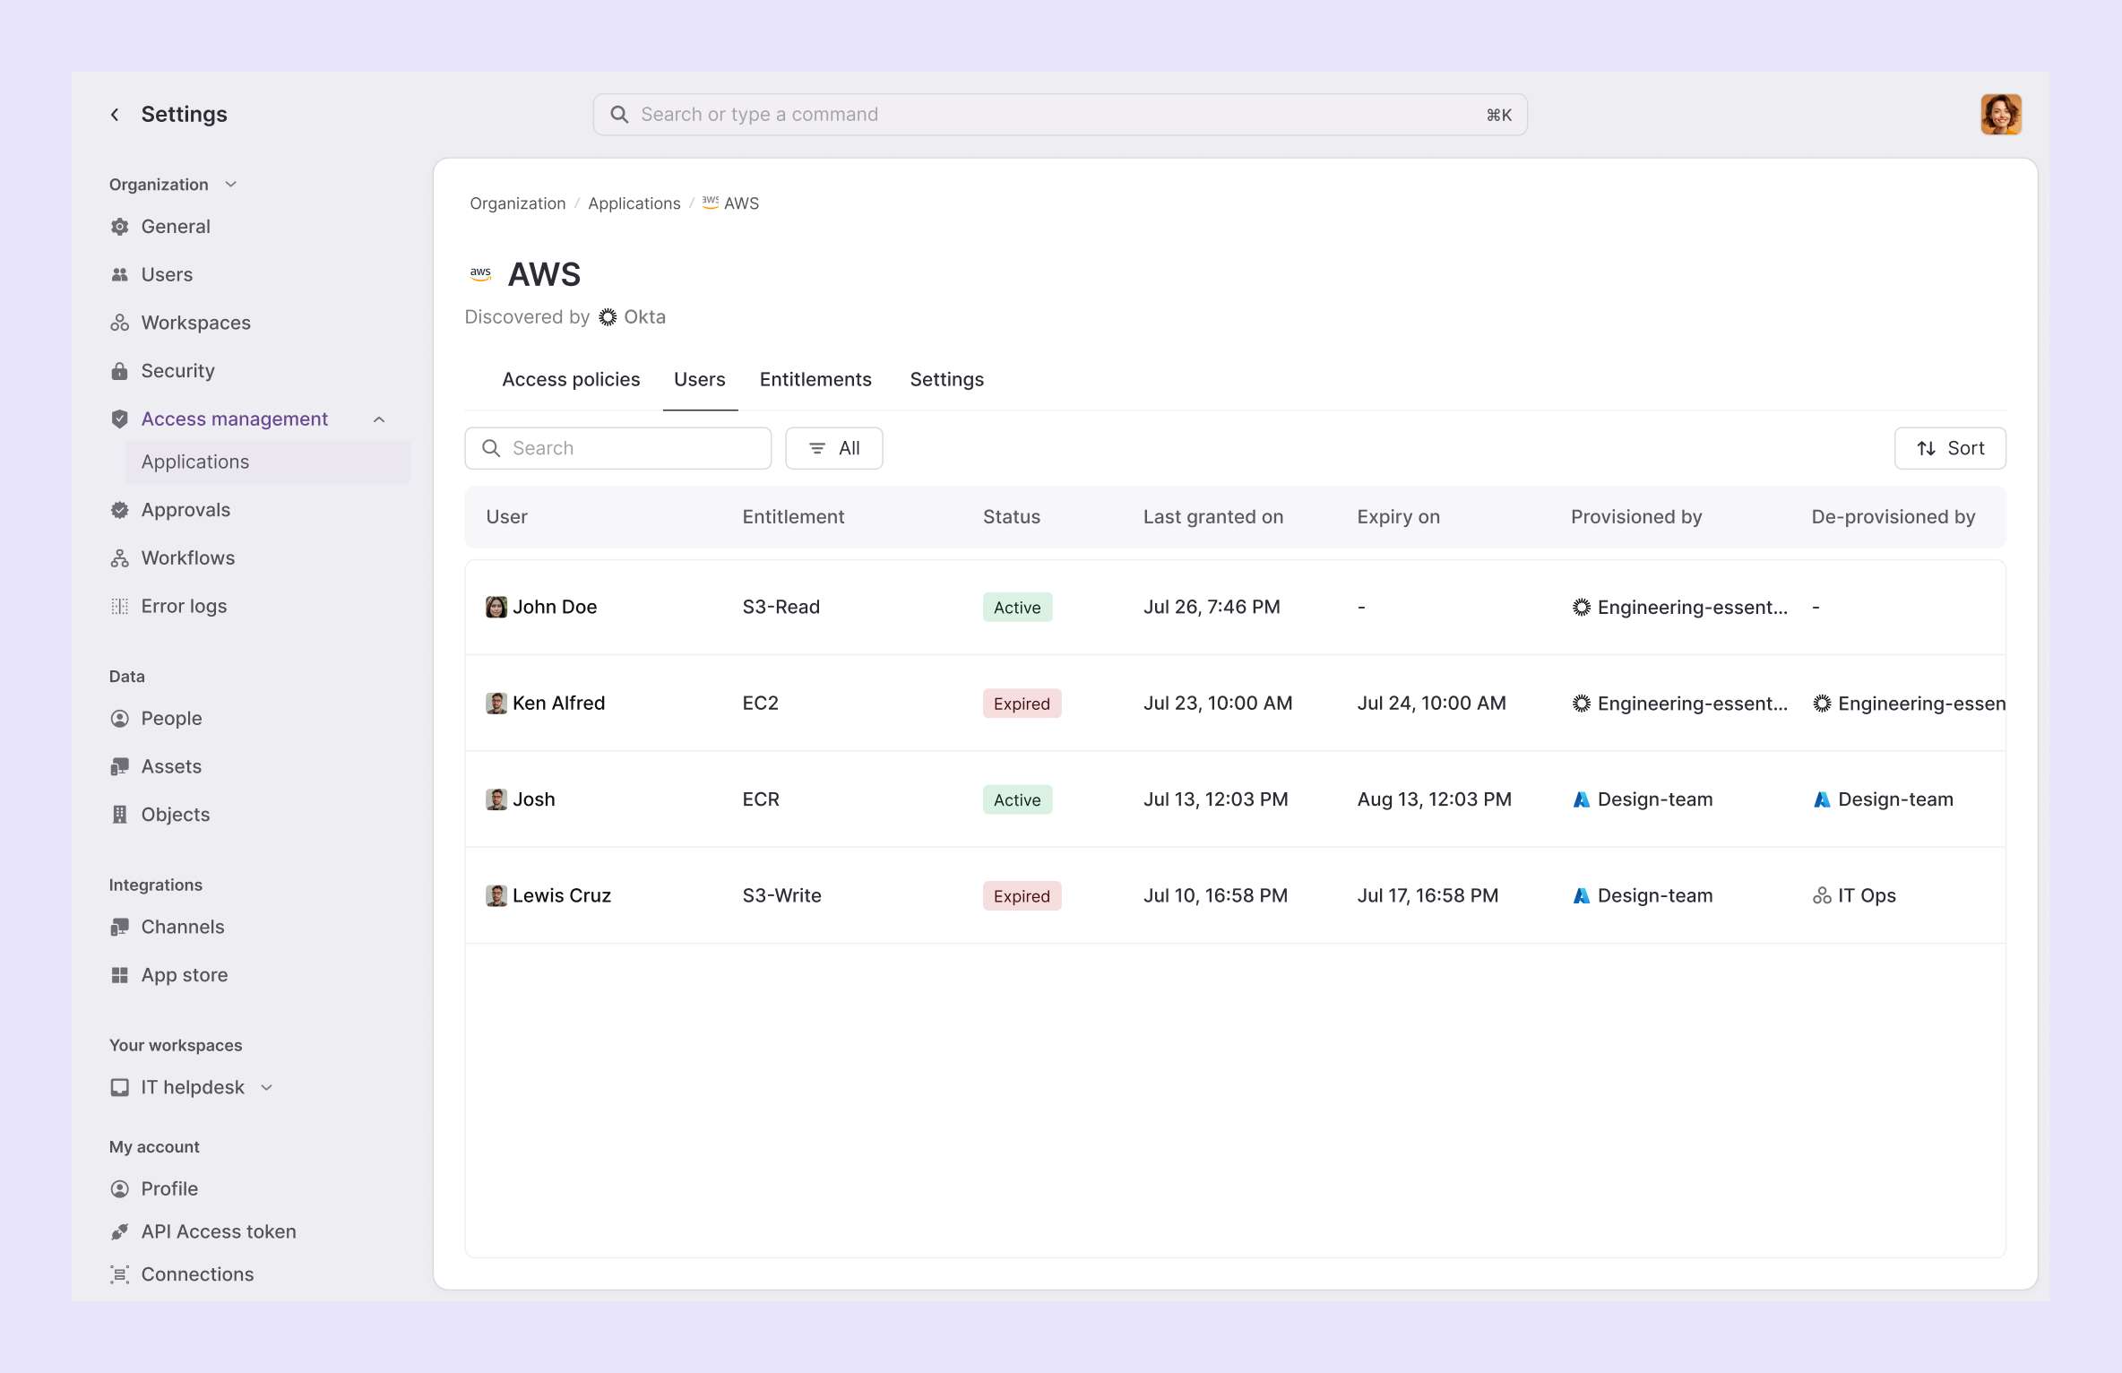Open the Approvals section
This screenshot has width=2122, height=1373.
(185, 509)
